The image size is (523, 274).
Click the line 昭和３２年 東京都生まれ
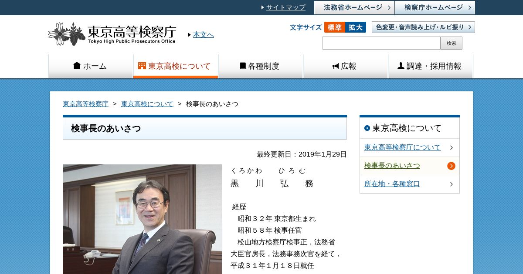(x=277, y=219)
